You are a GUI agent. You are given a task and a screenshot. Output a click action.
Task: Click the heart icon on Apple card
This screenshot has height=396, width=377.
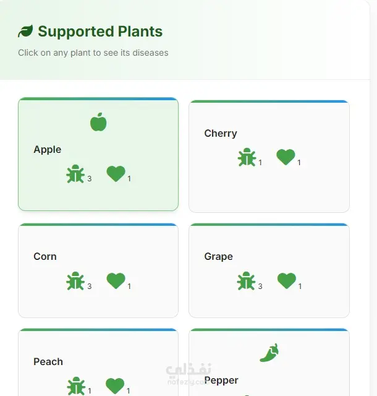pyautogui.click(x=116, y=174)
